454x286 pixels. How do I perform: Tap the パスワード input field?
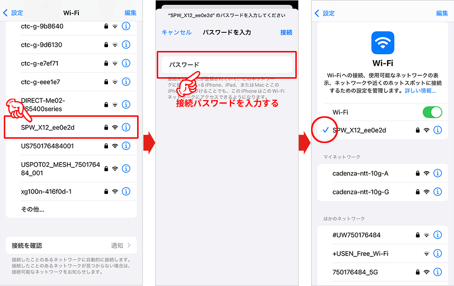click(x=227, y=63)
